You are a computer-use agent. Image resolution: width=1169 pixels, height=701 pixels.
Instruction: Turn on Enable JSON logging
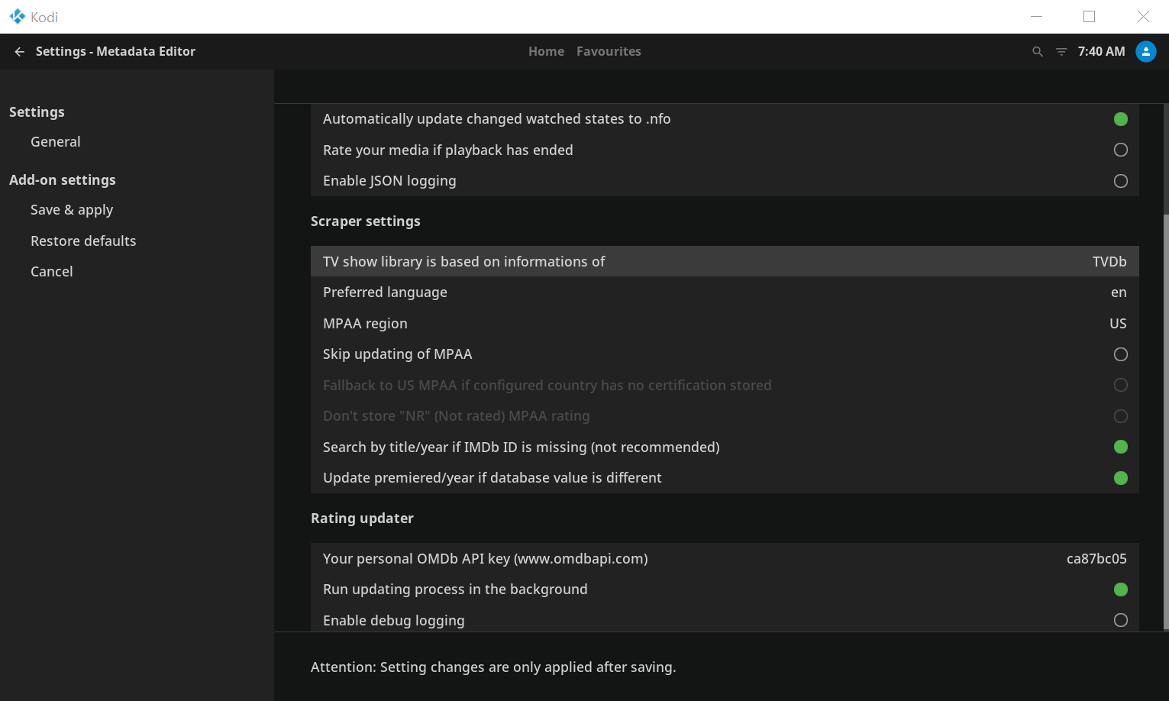point(1120,181)
